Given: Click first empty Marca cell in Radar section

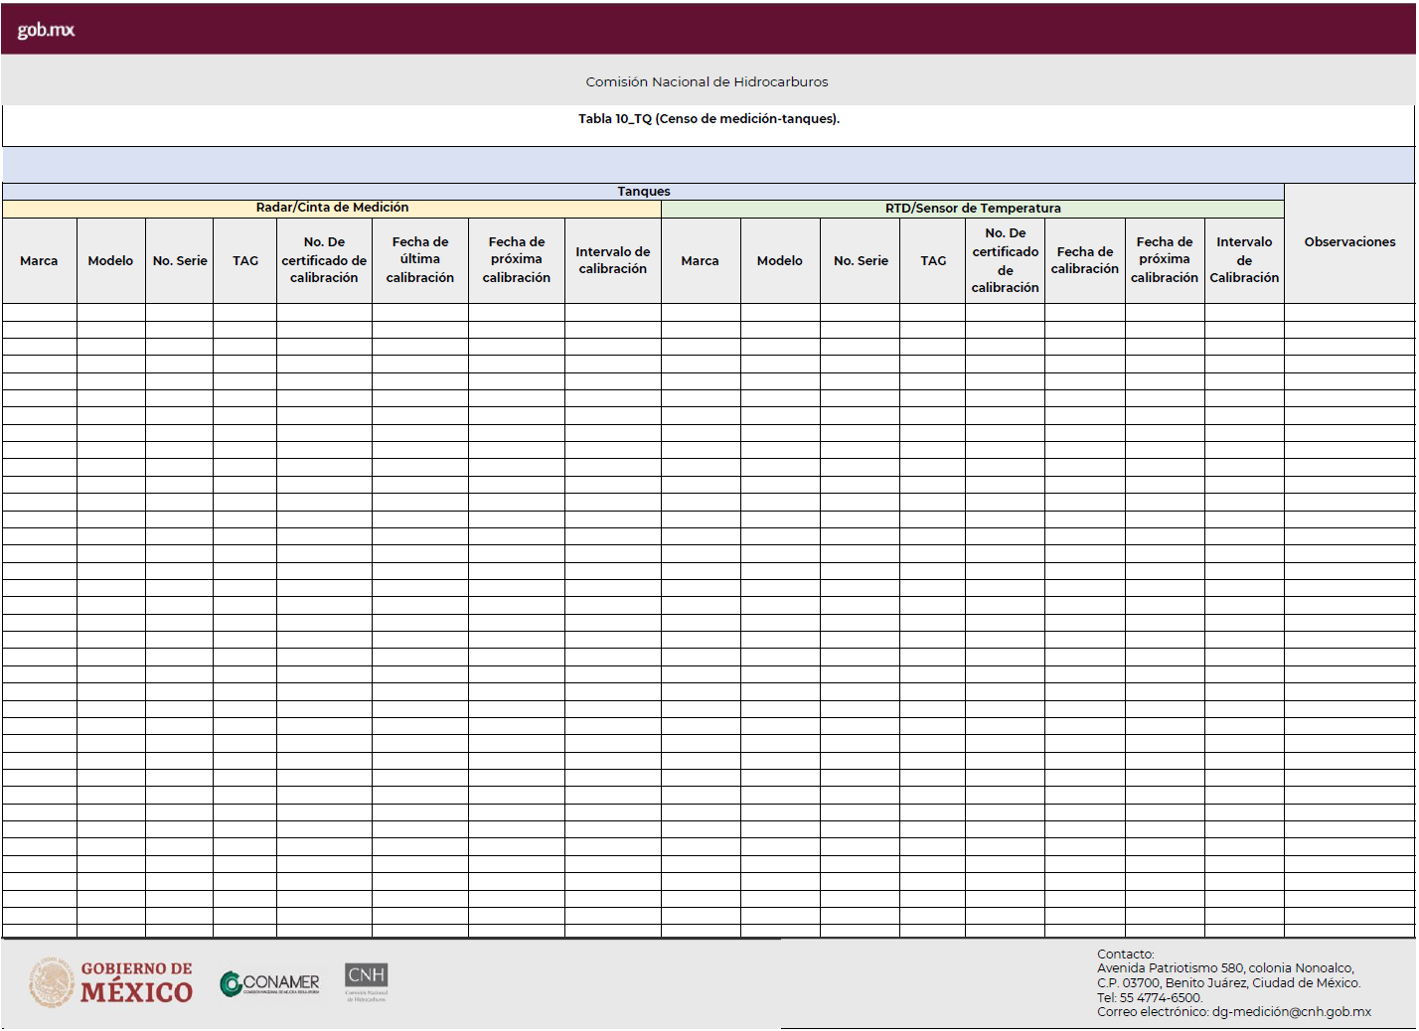Looking at the screenshot, I should (39, 312).
